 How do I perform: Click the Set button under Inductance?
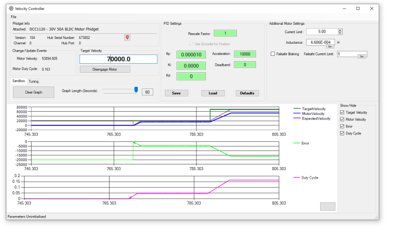coord(330,46)
